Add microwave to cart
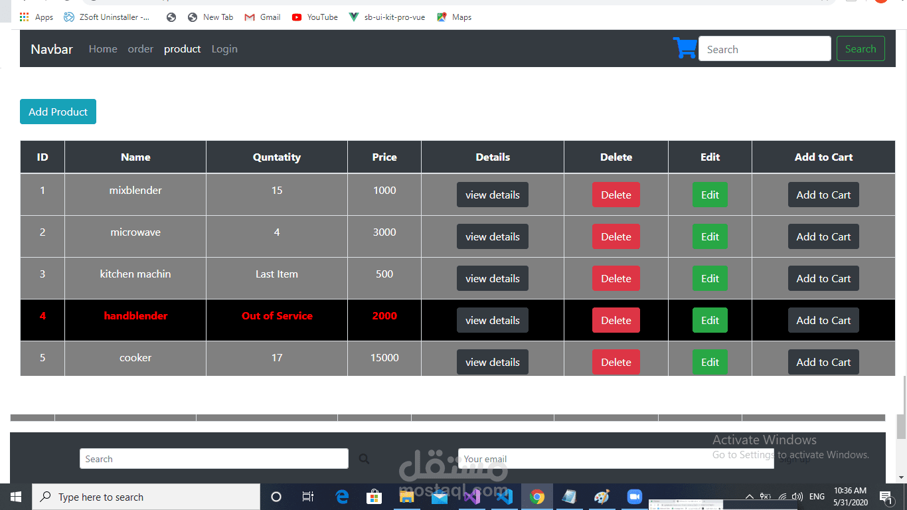Viewport: 907px width, 510px height. click(823, 236)
